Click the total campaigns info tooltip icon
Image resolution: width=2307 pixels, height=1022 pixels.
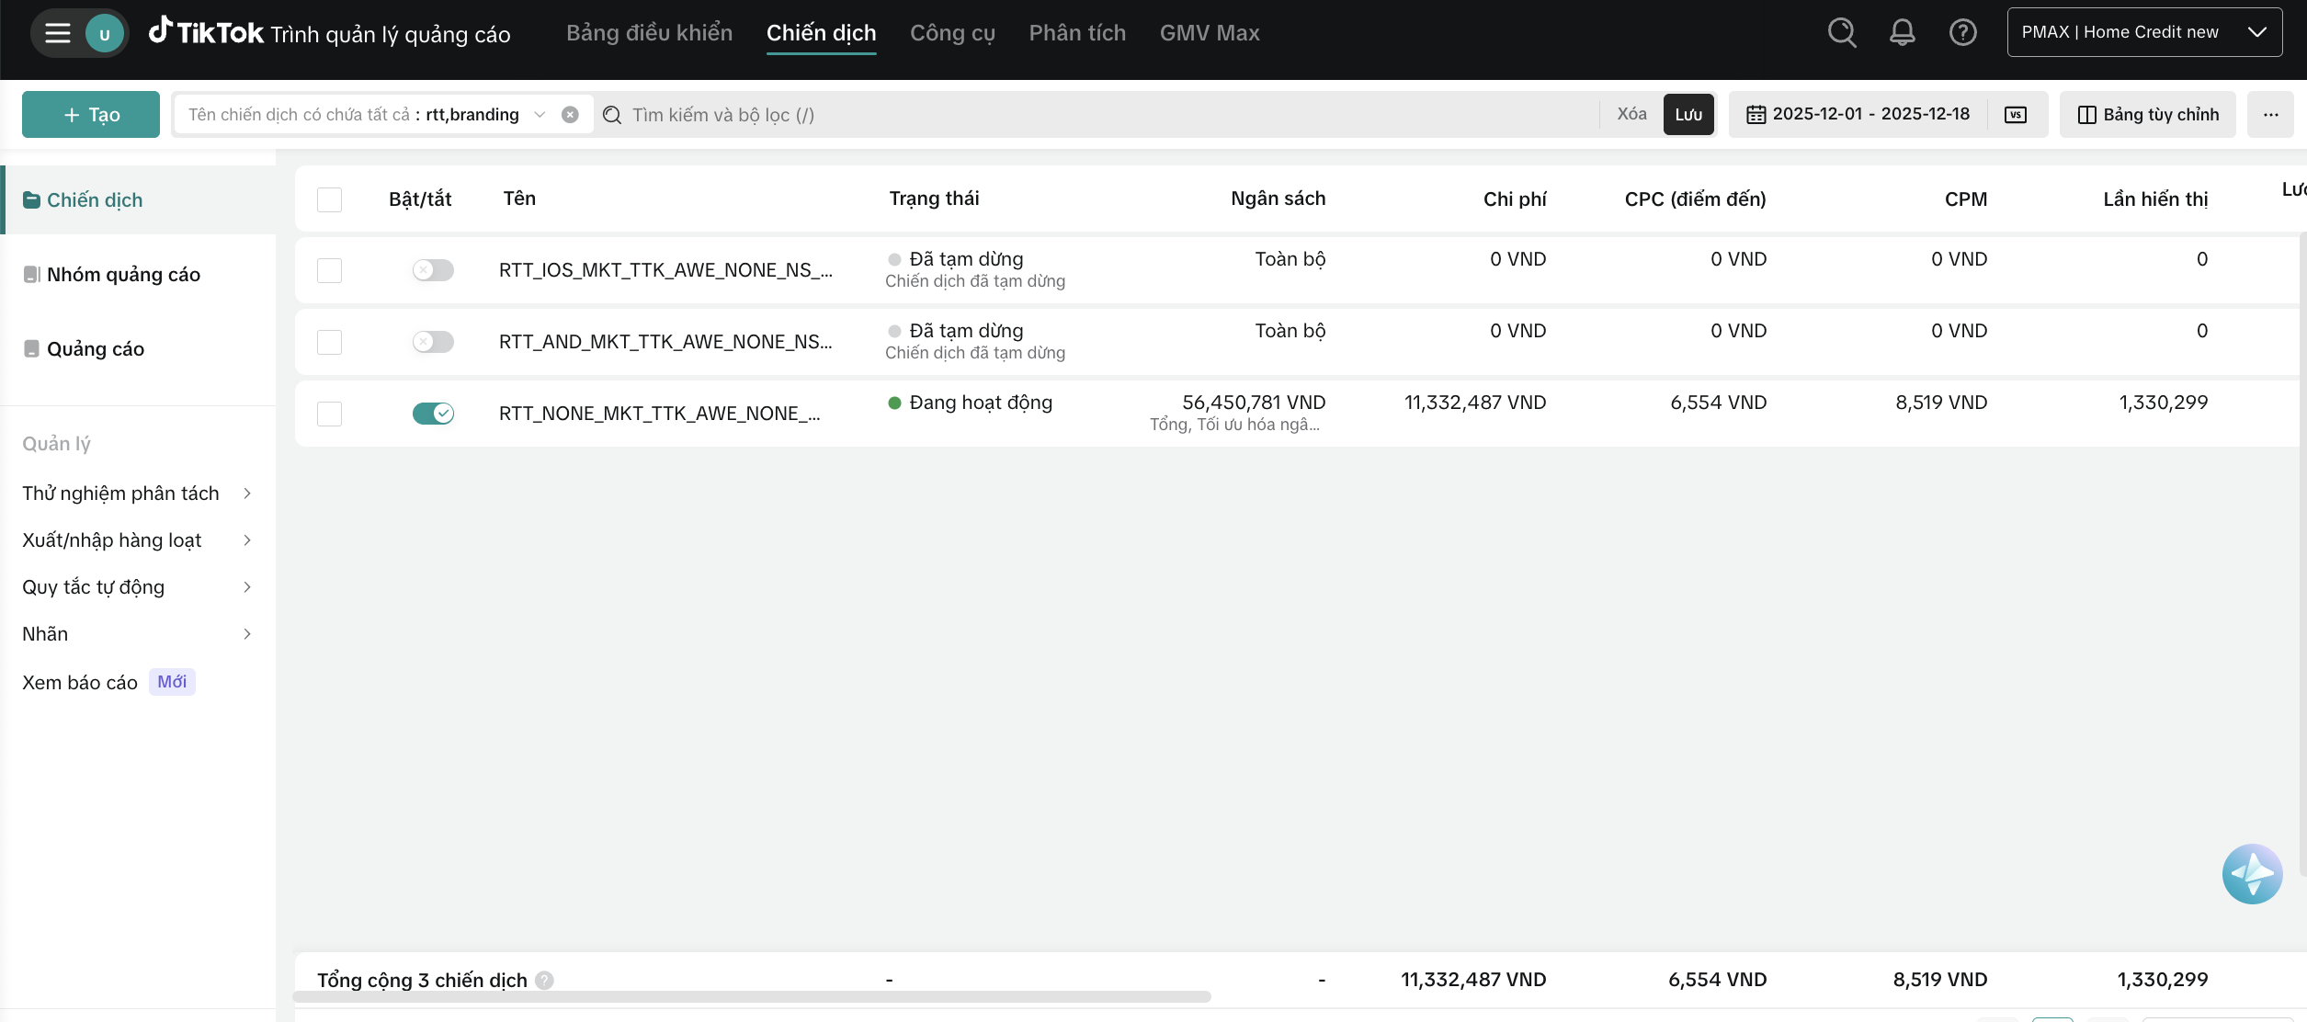544,980
